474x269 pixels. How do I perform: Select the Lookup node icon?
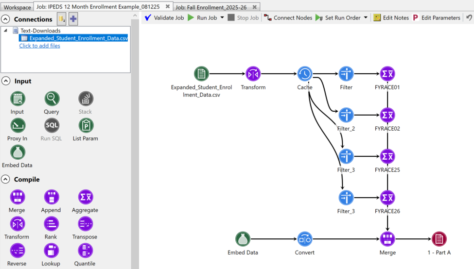click(52, 251)
